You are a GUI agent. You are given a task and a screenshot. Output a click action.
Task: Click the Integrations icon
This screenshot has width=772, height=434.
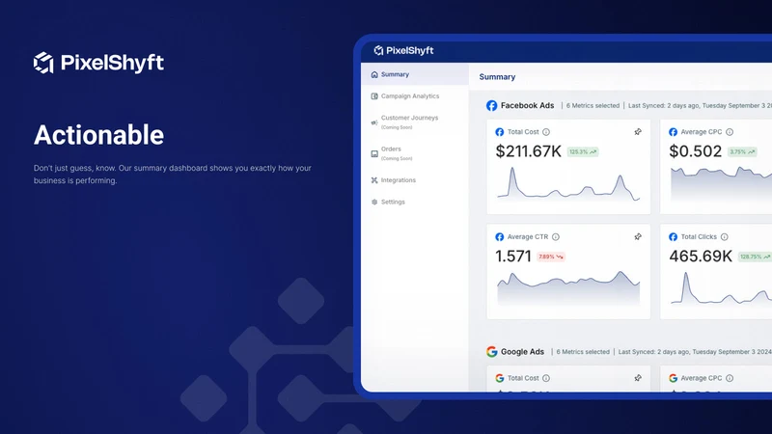pyautogui.click(x=374, y=180)
